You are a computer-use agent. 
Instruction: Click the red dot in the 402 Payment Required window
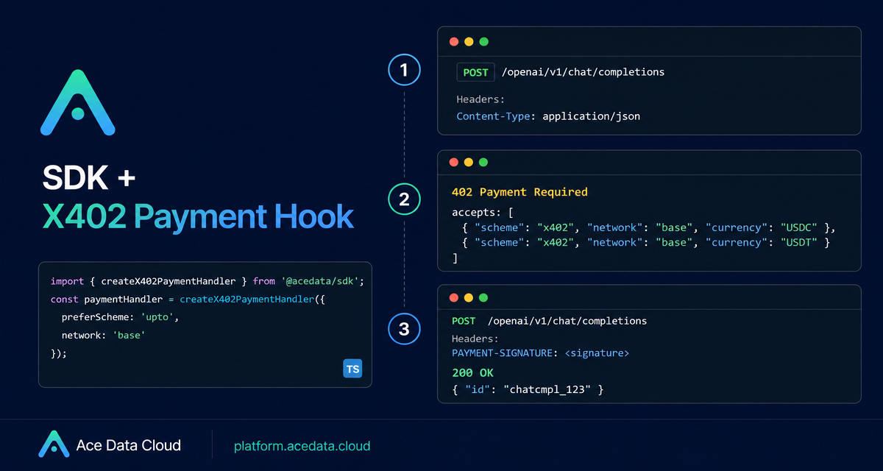point(454,163)
